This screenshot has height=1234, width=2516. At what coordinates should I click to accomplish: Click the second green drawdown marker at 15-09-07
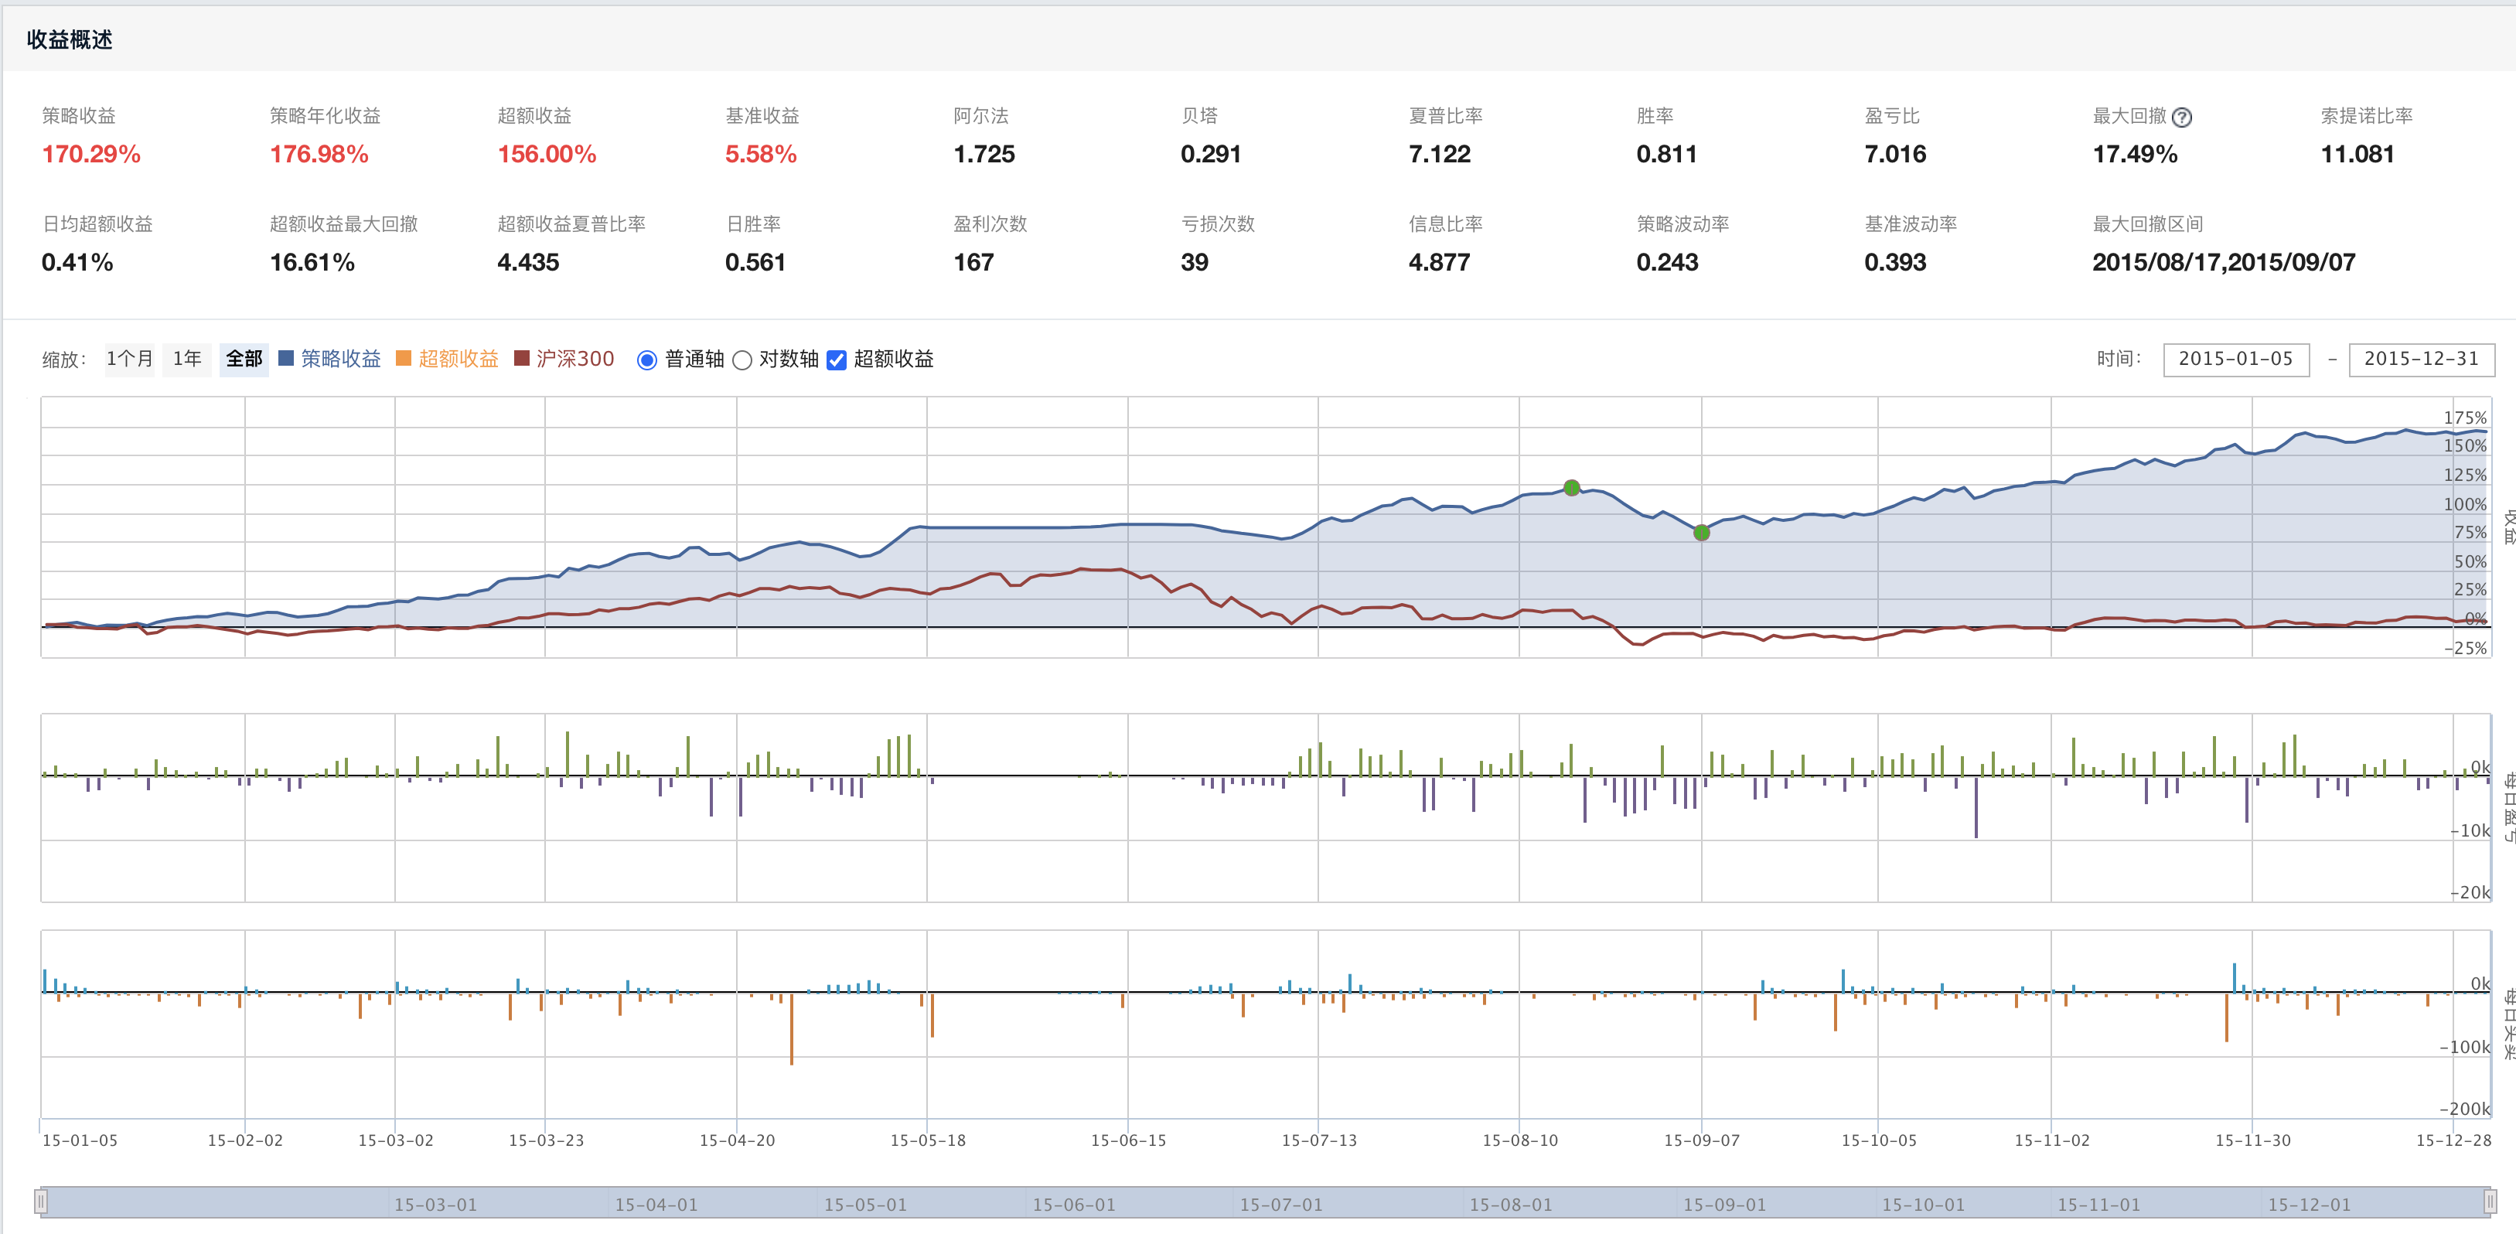pos(1701,533)
